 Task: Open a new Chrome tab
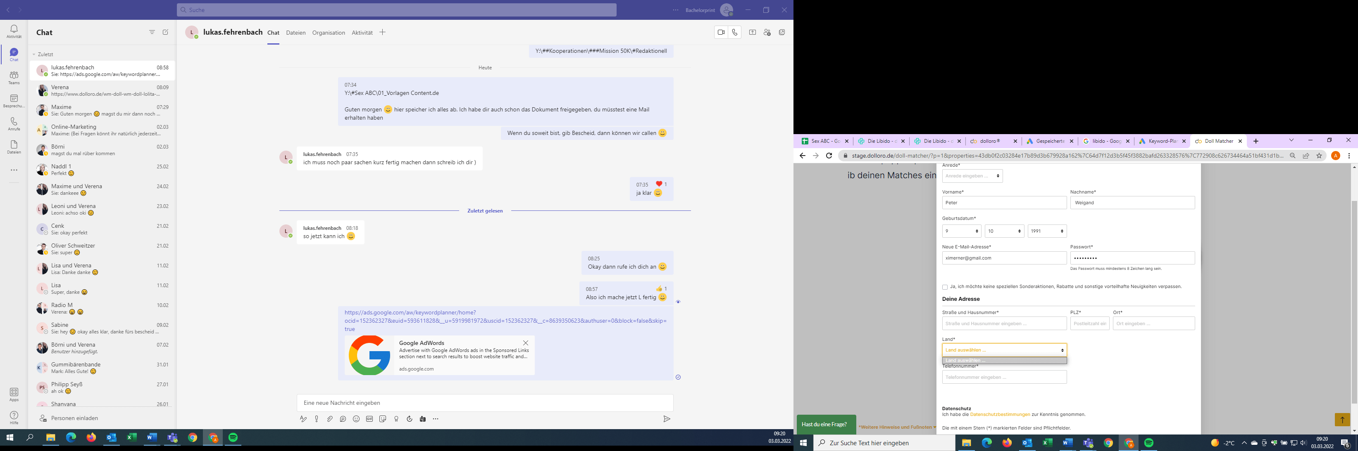[1256, 141]
